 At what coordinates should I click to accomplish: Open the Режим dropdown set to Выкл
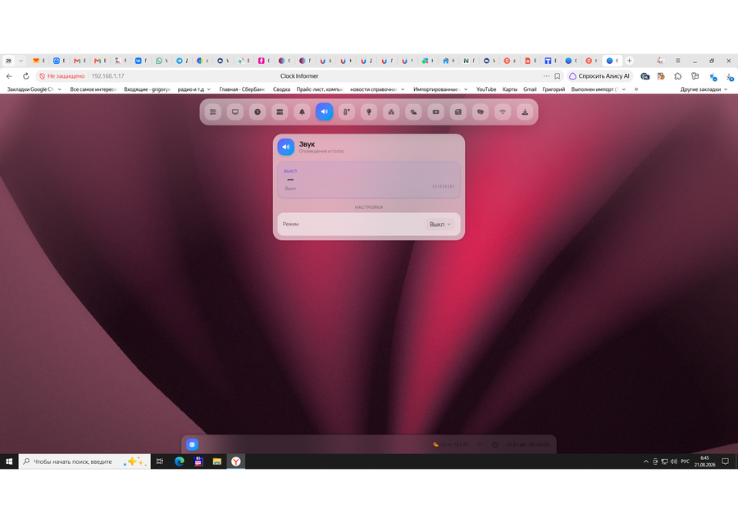440,225
